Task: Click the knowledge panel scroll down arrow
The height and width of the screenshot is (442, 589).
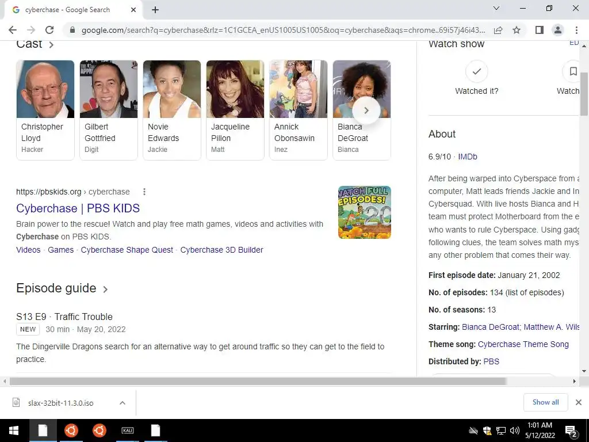Action: tap(584, 371)
